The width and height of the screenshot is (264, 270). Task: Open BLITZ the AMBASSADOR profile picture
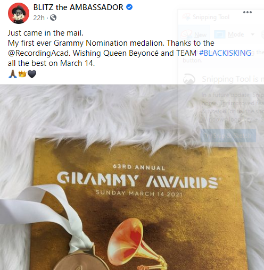tap(19, 13)
